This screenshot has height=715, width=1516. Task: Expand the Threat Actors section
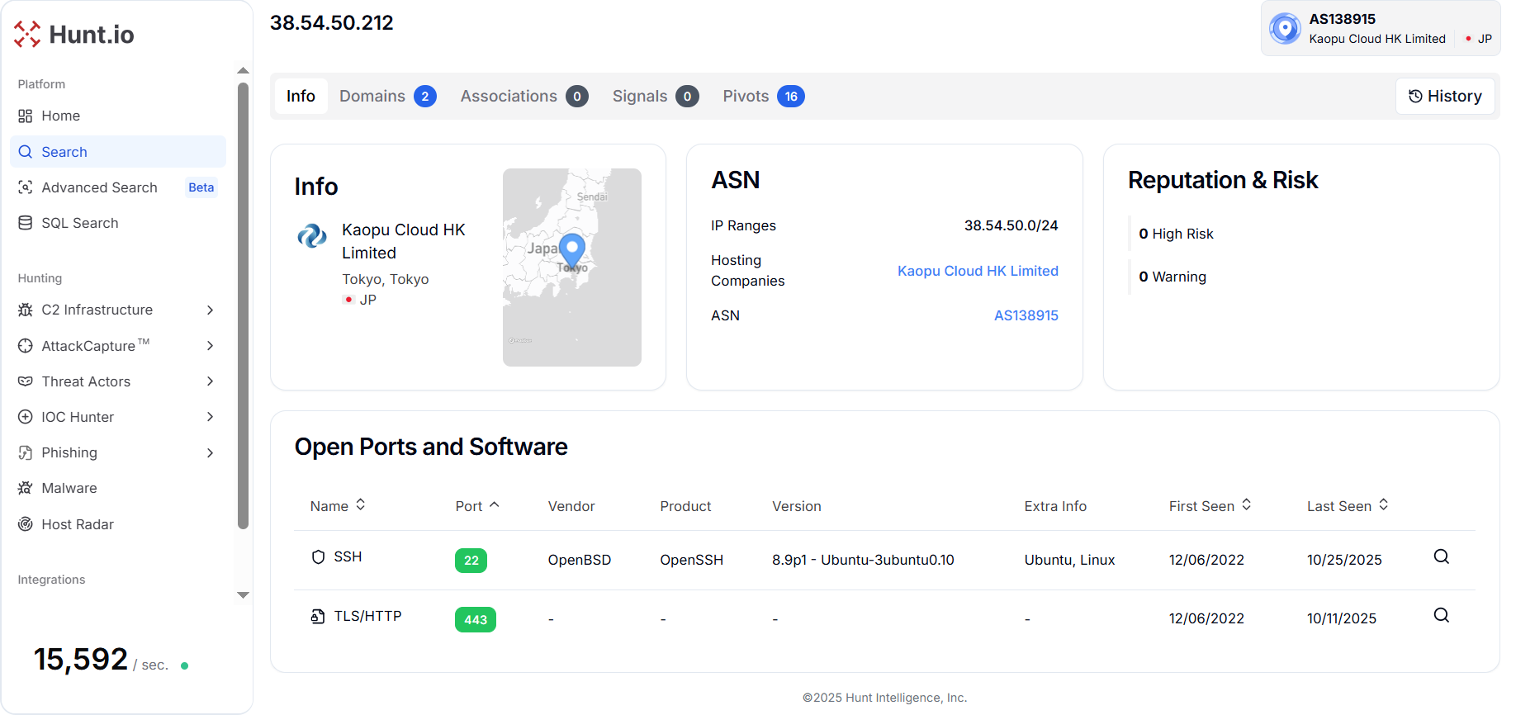tap(116, 381)
